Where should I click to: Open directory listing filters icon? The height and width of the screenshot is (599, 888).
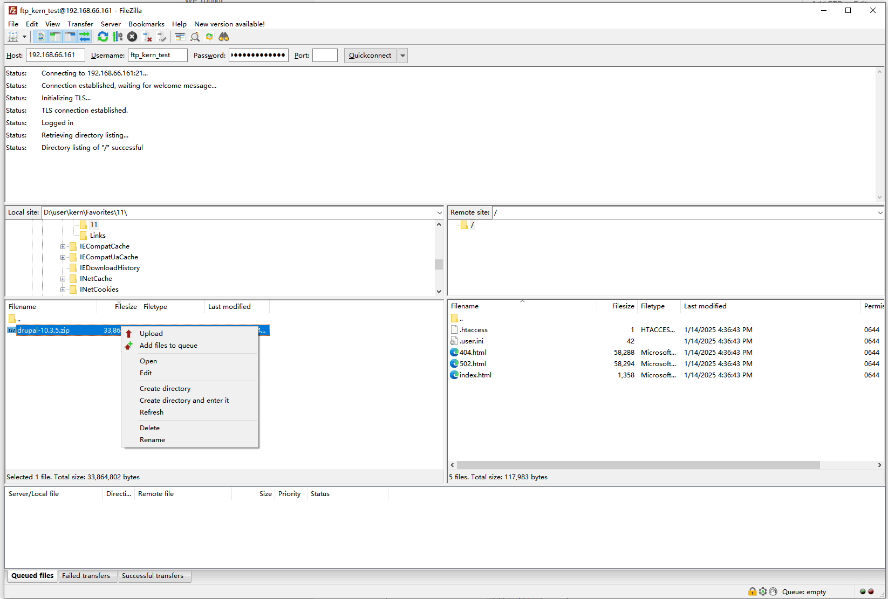[x=180, y=37]
